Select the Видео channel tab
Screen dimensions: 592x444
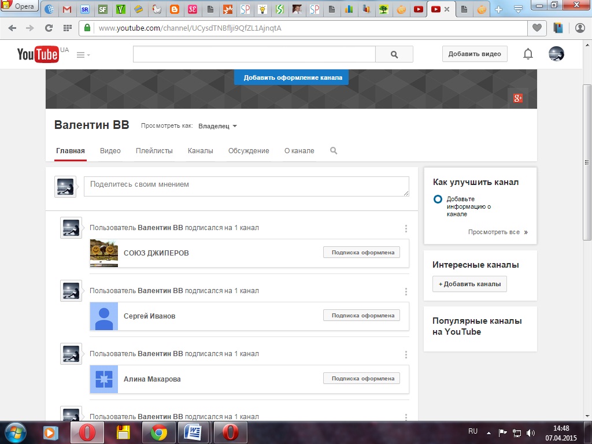point(110,151)
